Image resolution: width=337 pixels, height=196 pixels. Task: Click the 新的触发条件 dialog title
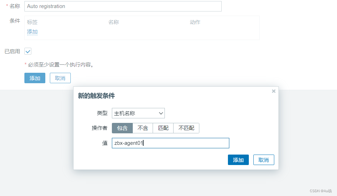click(x=96, y=96)
